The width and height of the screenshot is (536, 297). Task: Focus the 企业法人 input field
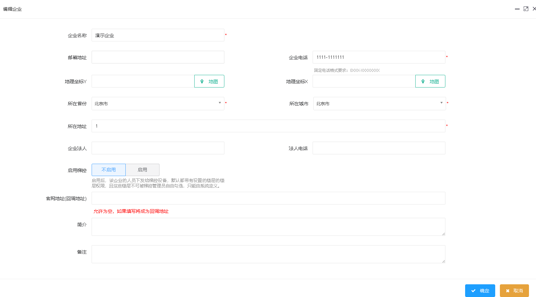158,148
